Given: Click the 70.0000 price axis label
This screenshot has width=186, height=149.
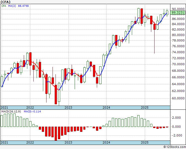Looking at the screenshot, I should point(178,64).
